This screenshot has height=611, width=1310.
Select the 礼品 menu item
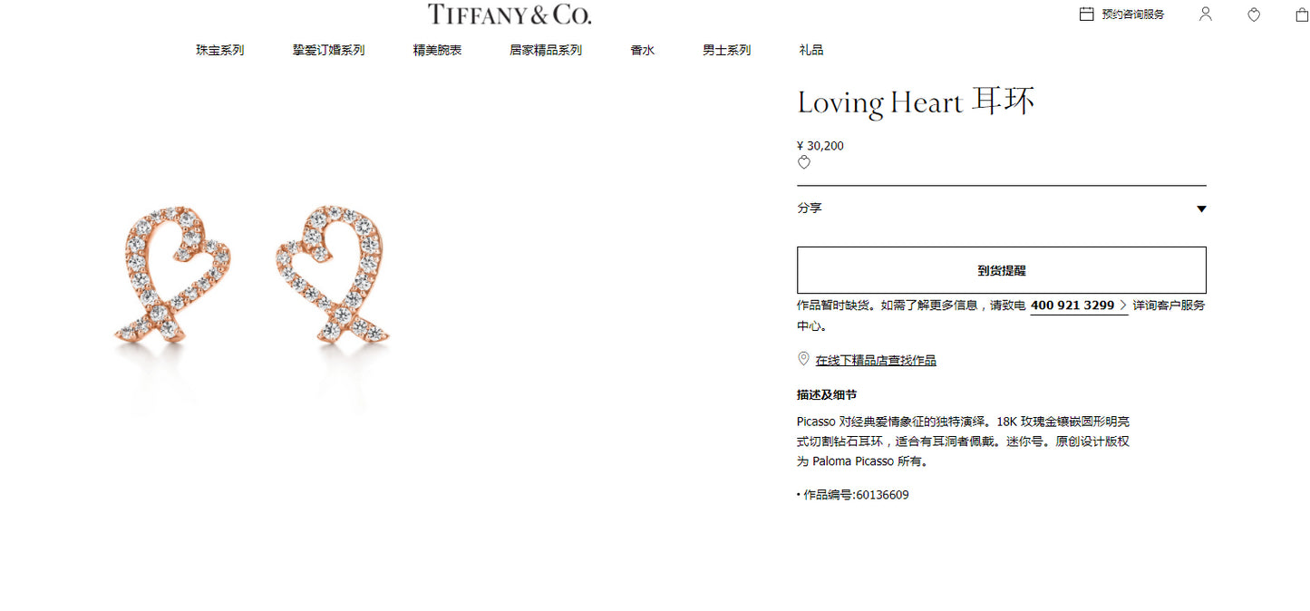click(811, 50)
